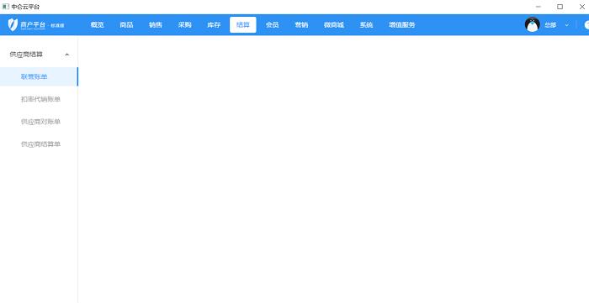Viewport: 589px width, 303px height.
Task: Click the penguin user avatar
Action: tap(533, 24)
